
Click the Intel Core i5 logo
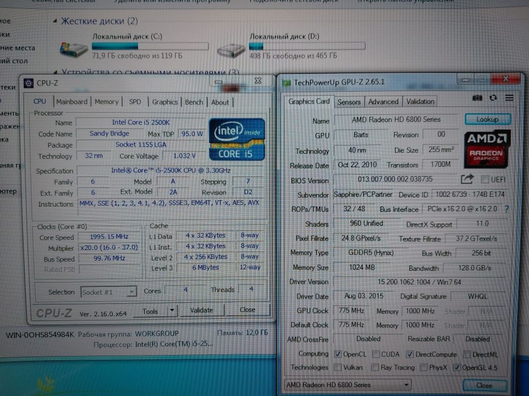click(237, 139)
